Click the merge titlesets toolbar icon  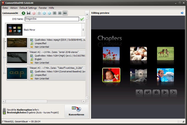tap(39, 13)
